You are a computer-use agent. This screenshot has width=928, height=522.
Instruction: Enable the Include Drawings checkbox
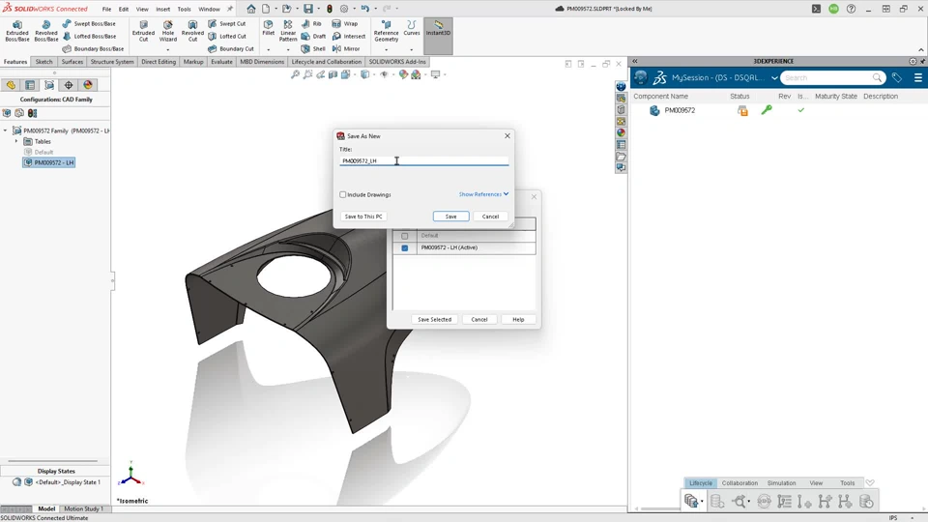[343, 195]
